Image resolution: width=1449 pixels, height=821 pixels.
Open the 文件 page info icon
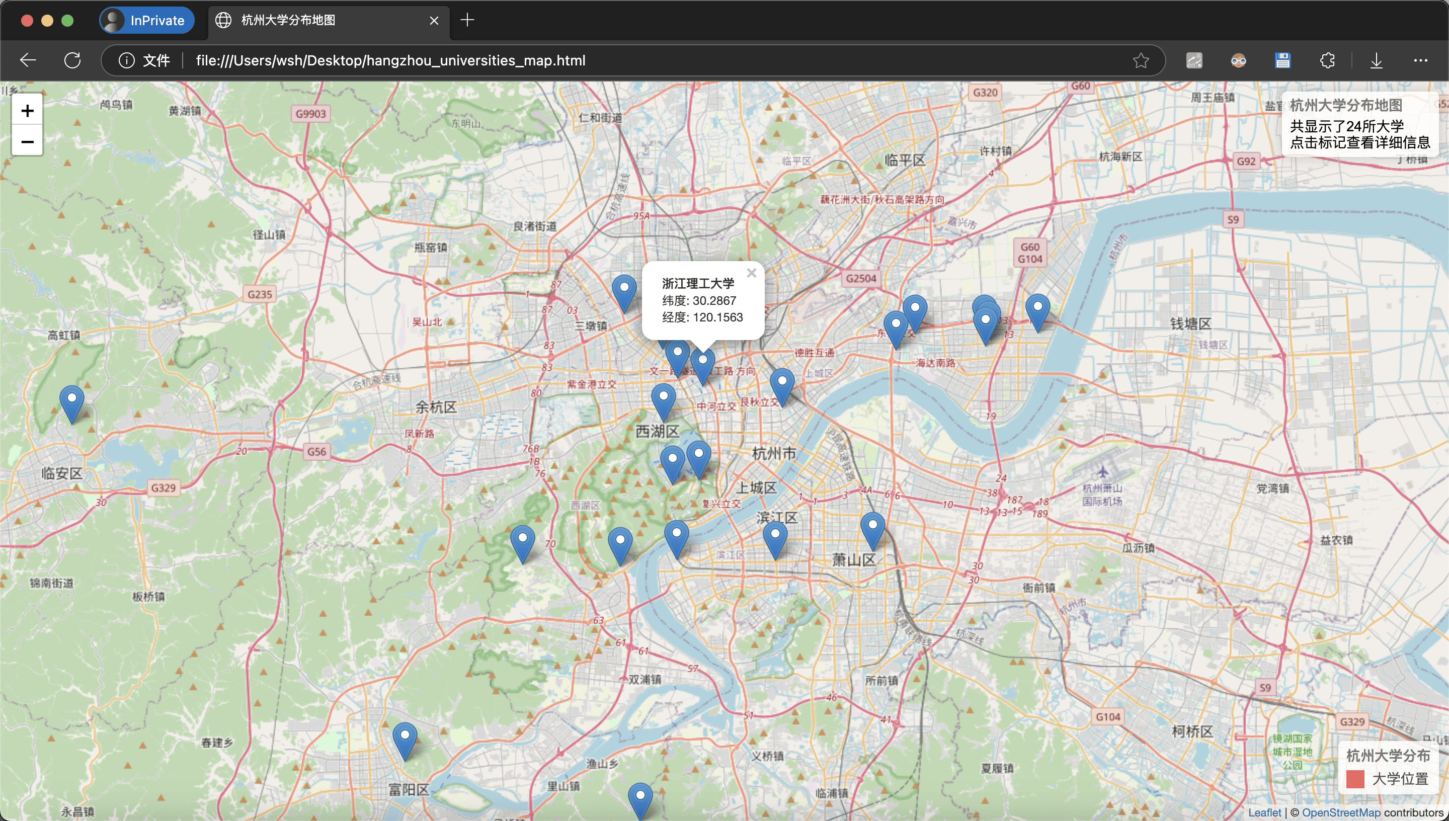point(126,60)
